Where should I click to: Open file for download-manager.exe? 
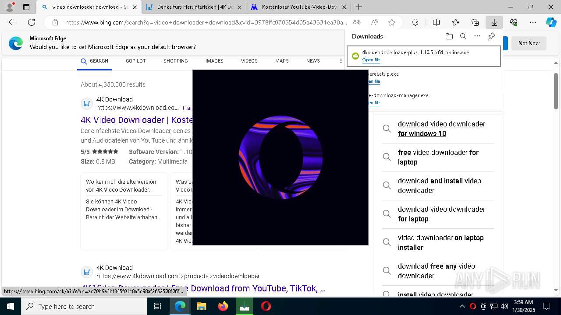374,103
